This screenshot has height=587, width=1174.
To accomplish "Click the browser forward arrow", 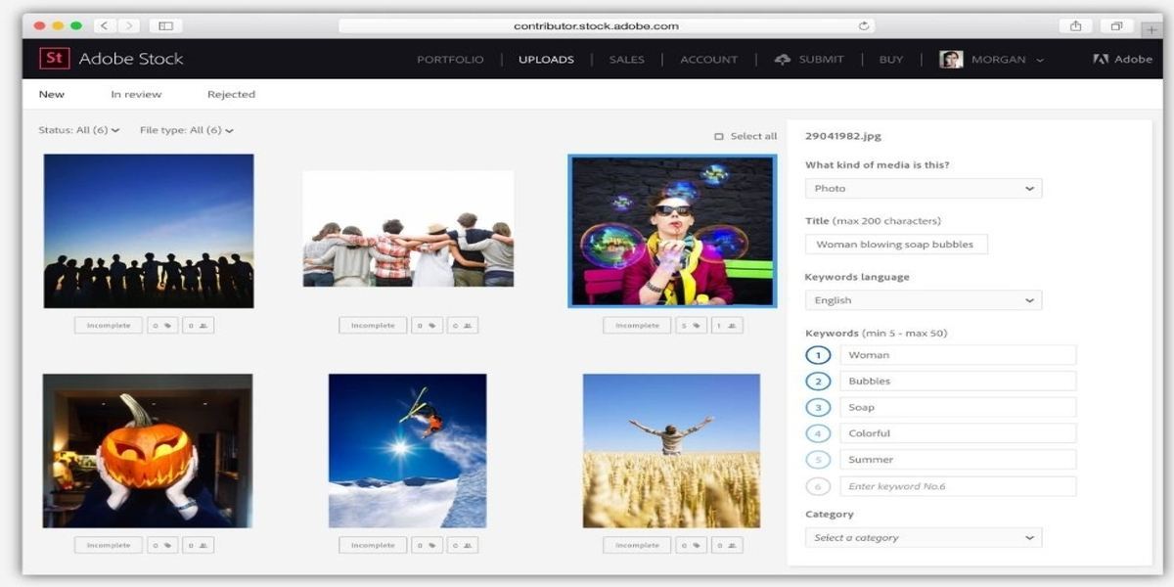I will click(129, 26).
